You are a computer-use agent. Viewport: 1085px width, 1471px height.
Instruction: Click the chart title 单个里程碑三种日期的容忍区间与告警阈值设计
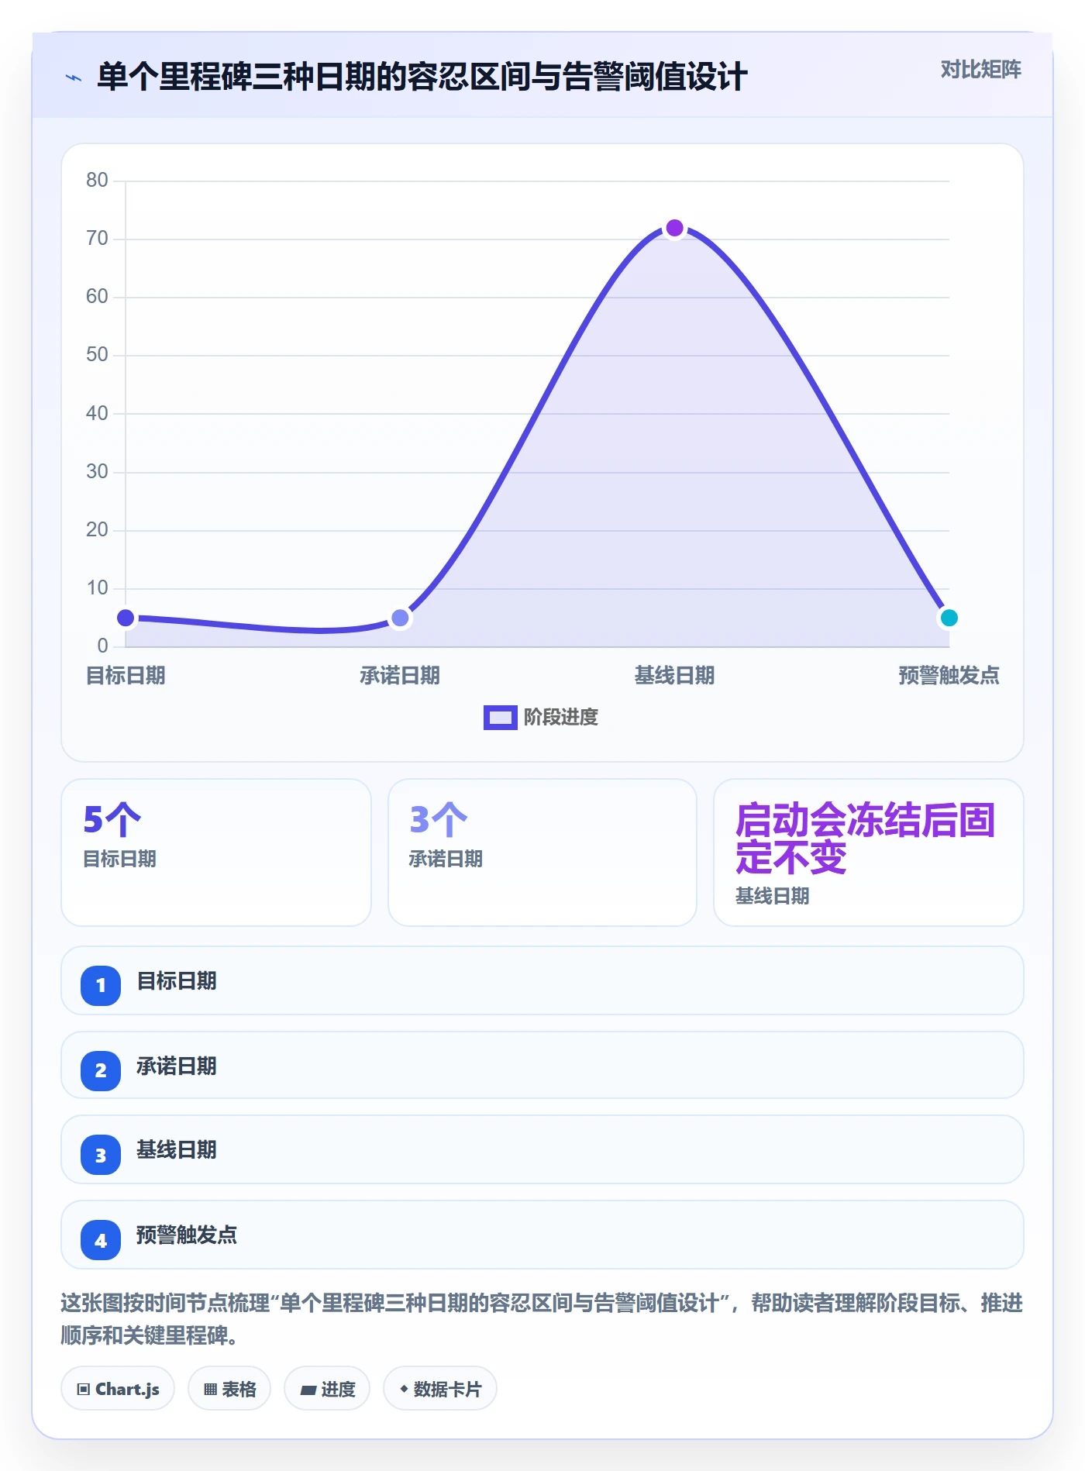click(422, 77)
